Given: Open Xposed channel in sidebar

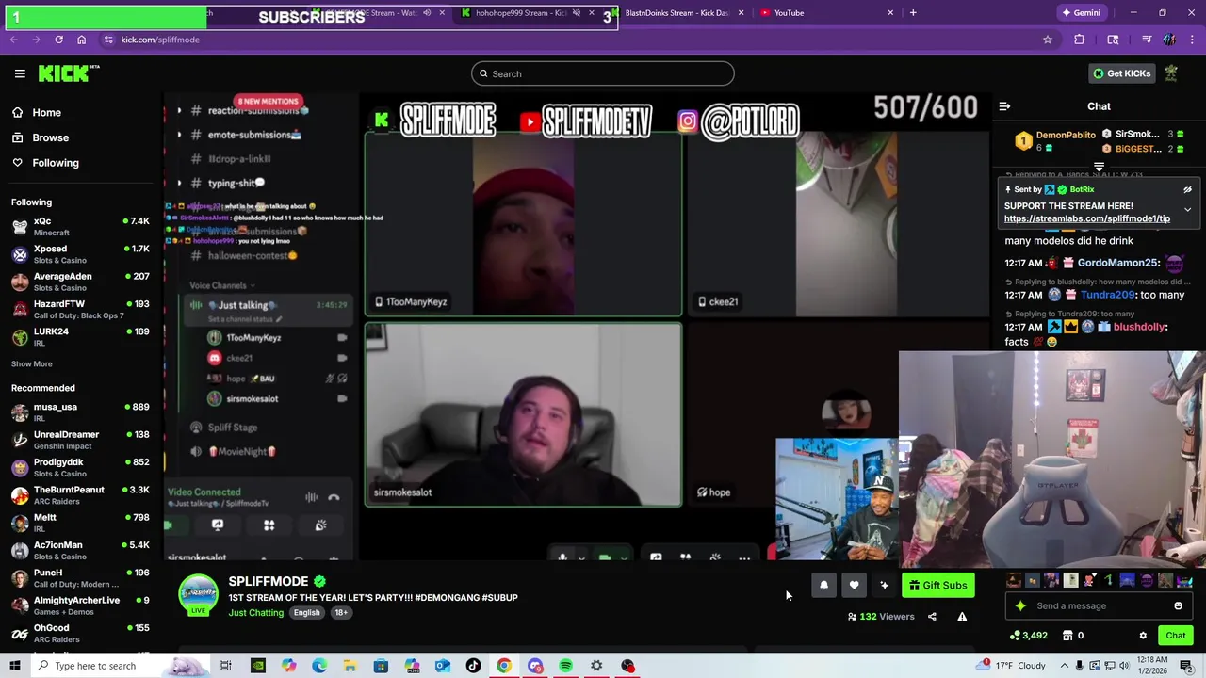Looking at the screenshot, I should point(80,254).
